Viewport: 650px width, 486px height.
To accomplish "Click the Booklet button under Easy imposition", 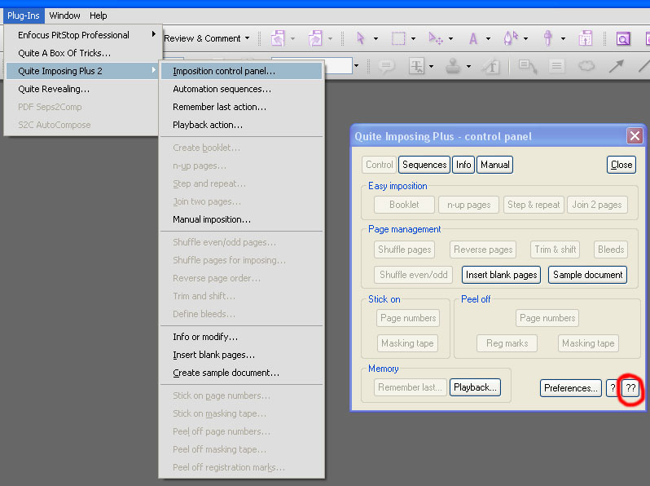I will tap(404, 205).
